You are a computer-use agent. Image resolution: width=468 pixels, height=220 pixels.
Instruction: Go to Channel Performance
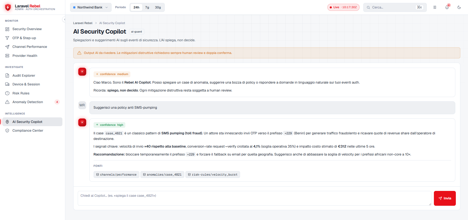click(32, 47)
